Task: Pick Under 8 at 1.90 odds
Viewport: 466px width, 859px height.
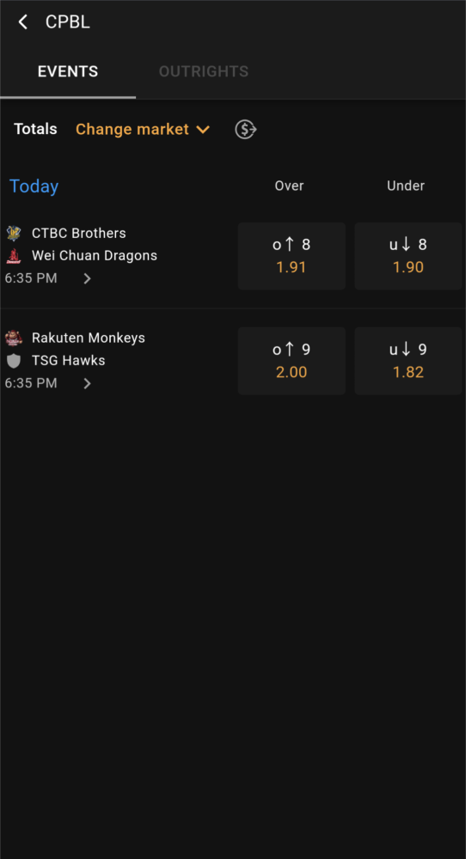Action: 408,256
